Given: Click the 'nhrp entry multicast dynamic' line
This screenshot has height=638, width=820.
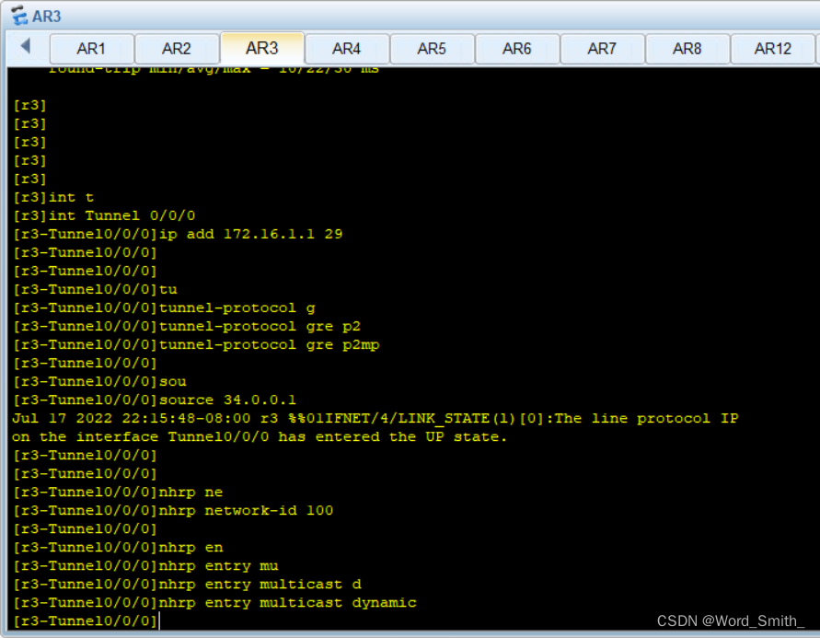Looking at the screenshot, I should [x=214, y=602].
